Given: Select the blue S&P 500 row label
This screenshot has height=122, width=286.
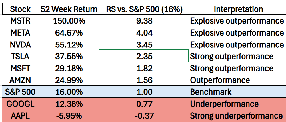Looking at the screenshot, I should click(x=20, y=92).
